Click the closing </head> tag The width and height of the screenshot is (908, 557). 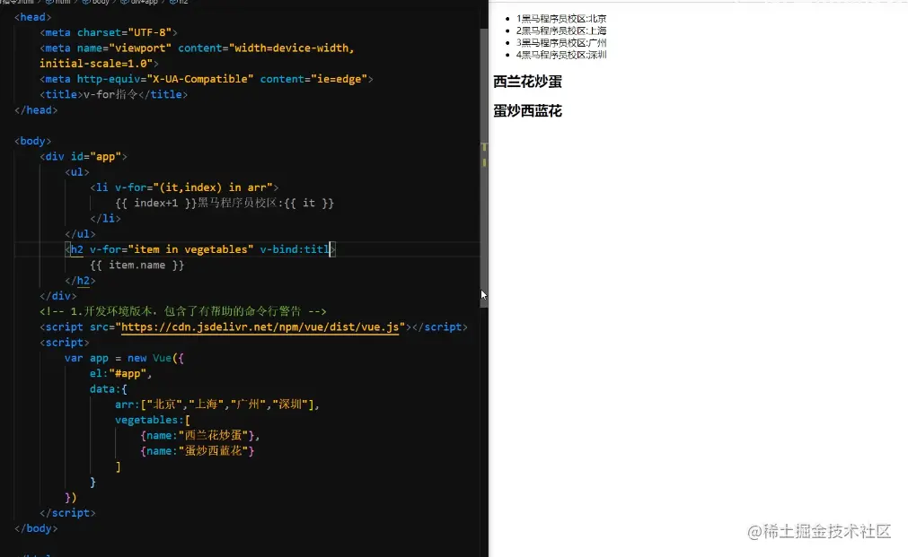36,110
